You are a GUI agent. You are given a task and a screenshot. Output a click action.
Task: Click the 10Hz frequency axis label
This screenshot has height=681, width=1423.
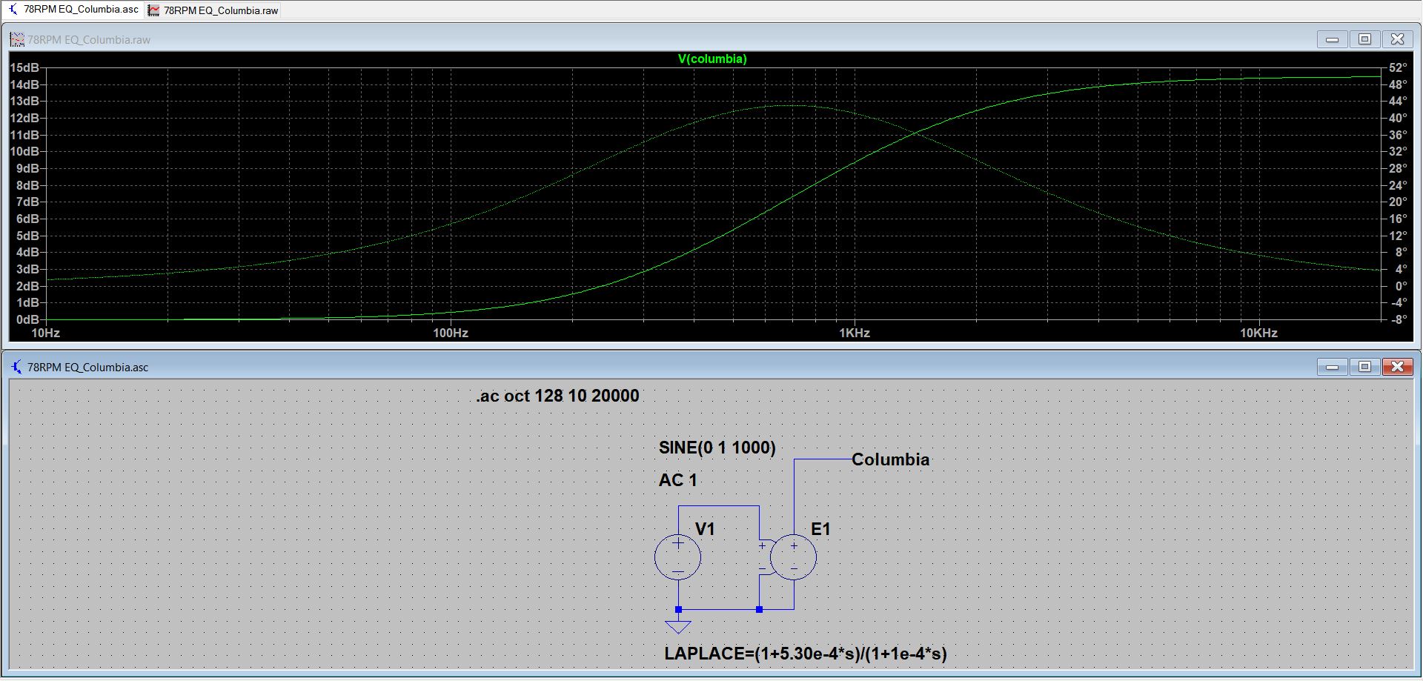(x=45, y=333)
